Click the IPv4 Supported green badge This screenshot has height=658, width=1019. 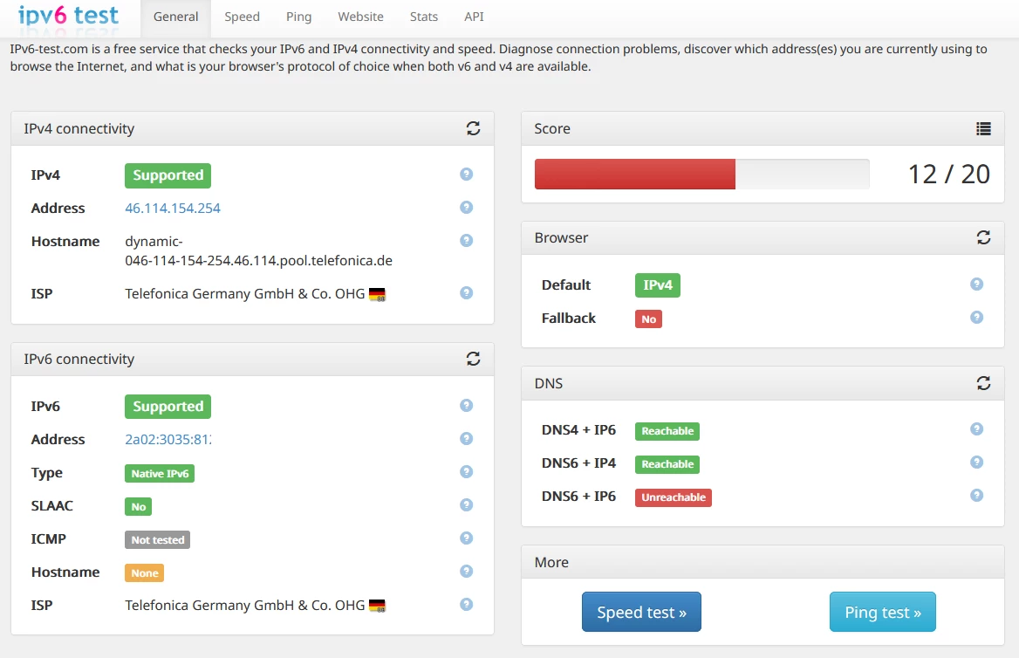click(x=168, y=175)
